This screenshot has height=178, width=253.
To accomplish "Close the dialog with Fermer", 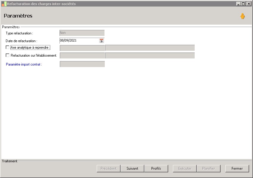I will pos(237,169).
